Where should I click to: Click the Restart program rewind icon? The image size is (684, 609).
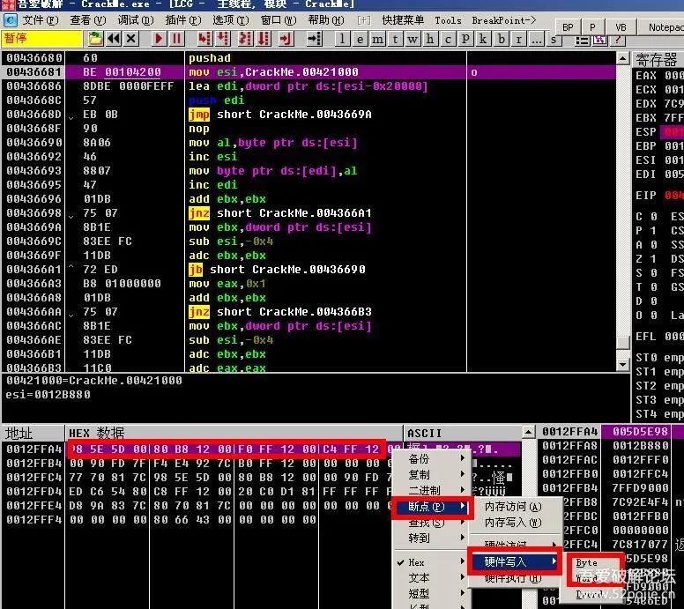coord(114,38)
